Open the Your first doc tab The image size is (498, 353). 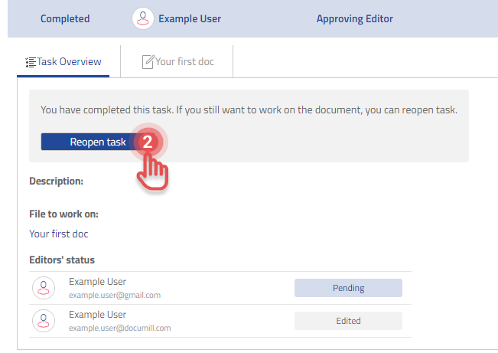click(x=184, y=62)
